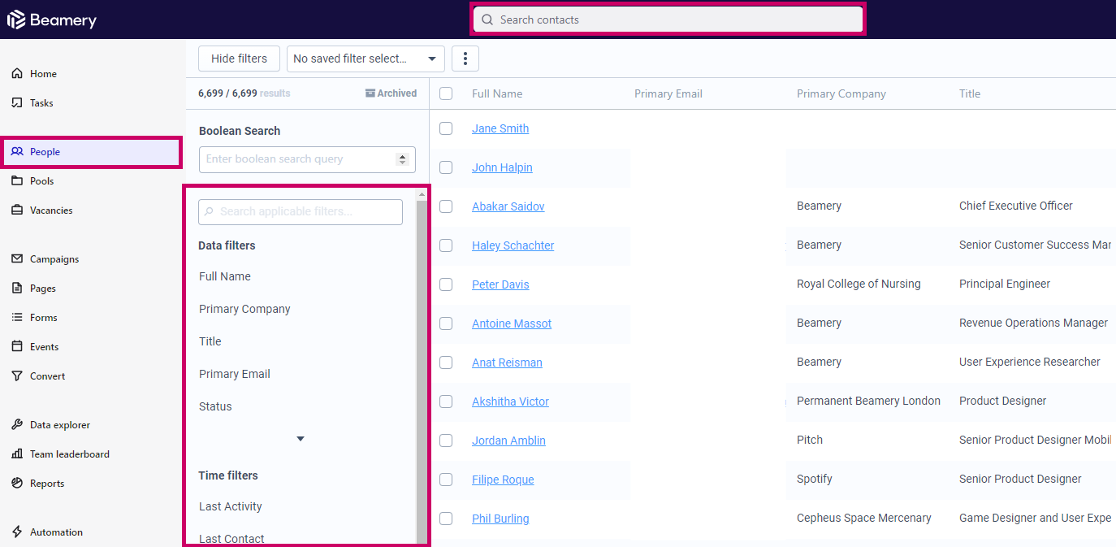Open Tasks from the sidebar
The width and height of the screenshot is (1116, 547).
[x=41, y=103]
